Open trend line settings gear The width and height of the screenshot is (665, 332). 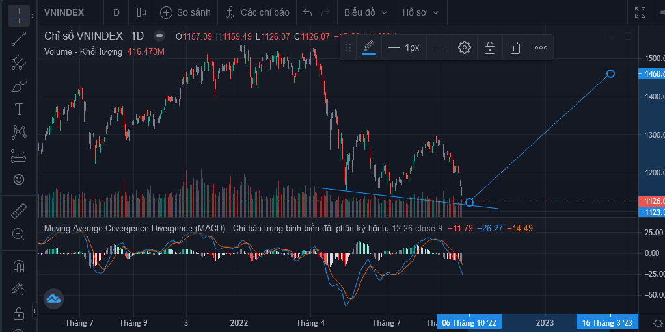[x=464, y=47]
